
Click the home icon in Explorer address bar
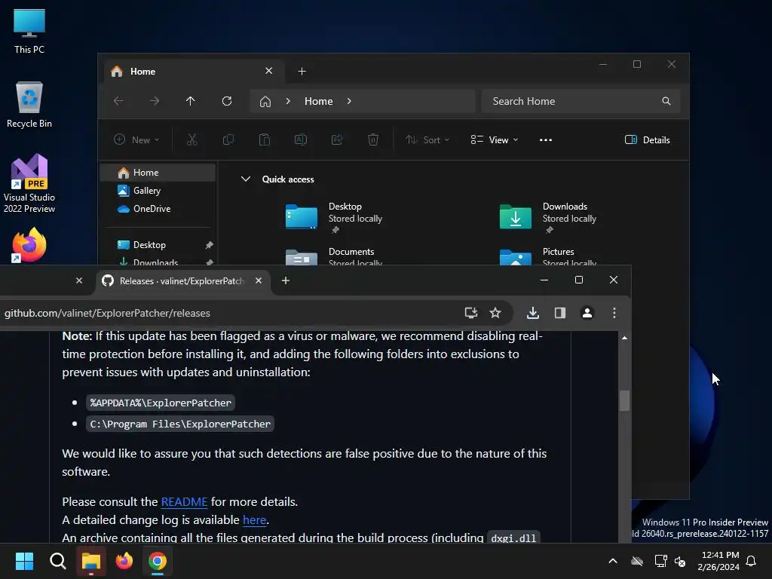point(265,102)
